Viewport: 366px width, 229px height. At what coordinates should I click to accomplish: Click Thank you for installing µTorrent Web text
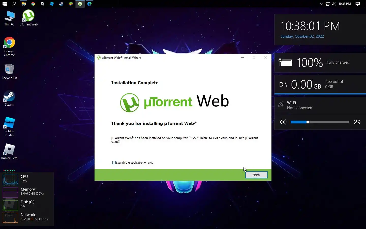click(x=154, y=123)
